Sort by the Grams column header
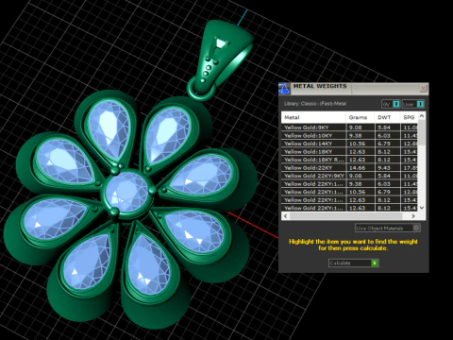The width and height of the screenshot is (453, 340). pyautogui.click(x=361, y=117)
